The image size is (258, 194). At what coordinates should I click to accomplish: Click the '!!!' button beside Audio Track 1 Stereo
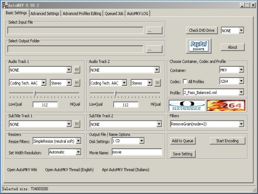point(77,83)
